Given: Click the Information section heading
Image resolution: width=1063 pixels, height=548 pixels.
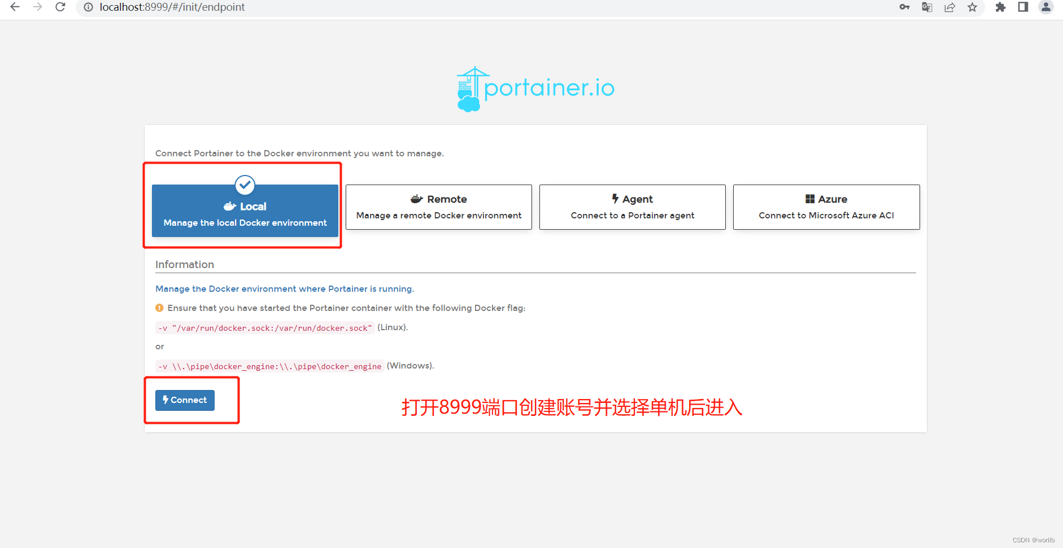Looking at the screenshot, I should click(x=185, y=265).
